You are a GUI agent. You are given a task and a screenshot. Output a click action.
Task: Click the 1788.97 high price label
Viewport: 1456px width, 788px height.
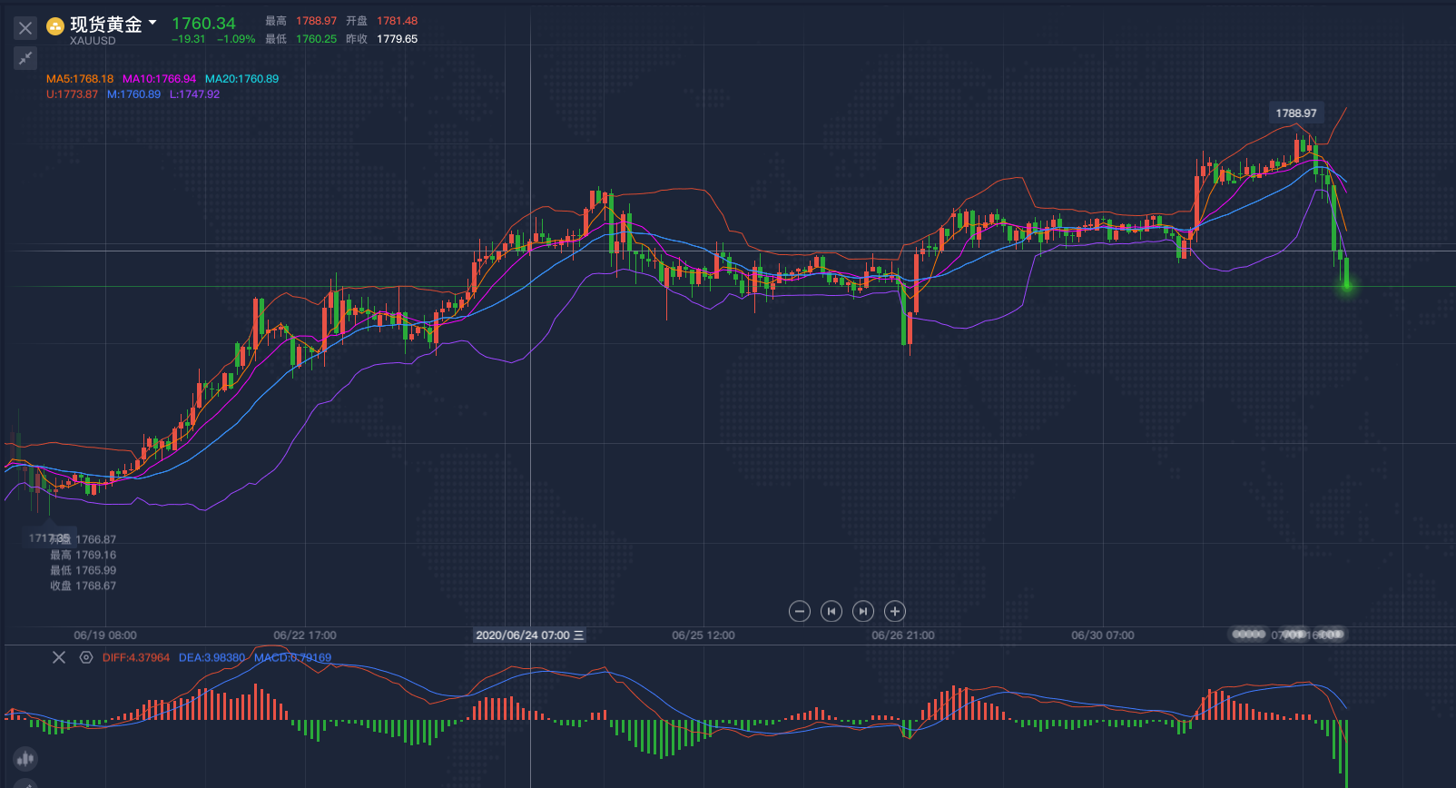(x=1295, y=113)
